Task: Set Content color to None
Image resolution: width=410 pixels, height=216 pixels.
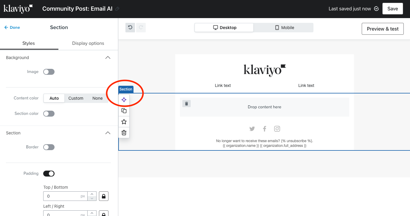Action: coord(97,98)
